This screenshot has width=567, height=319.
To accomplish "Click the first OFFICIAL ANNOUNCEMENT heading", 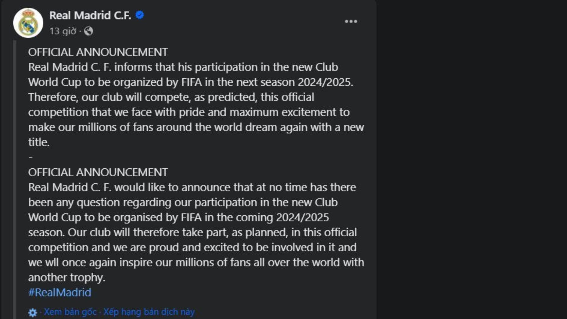I will click(x=98, y=52).
